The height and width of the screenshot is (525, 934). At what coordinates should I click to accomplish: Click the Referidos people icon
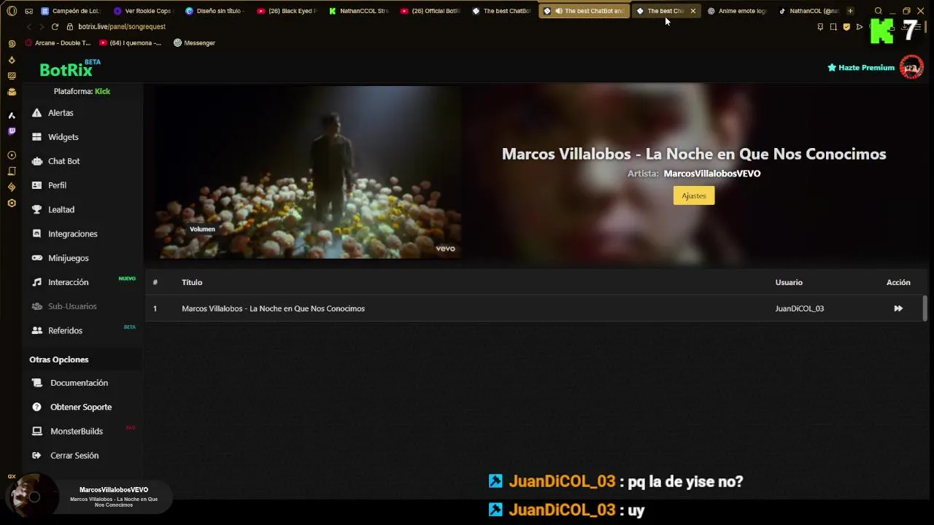coord(36,330)
